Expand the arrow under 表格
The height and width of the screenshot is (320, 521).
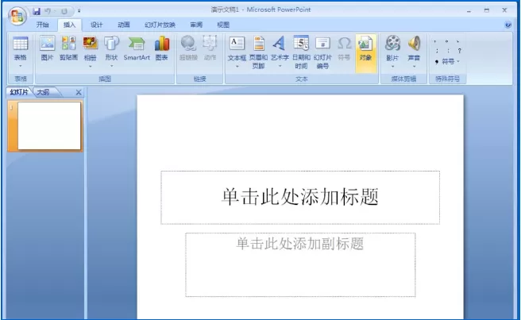tap(21, 66)
